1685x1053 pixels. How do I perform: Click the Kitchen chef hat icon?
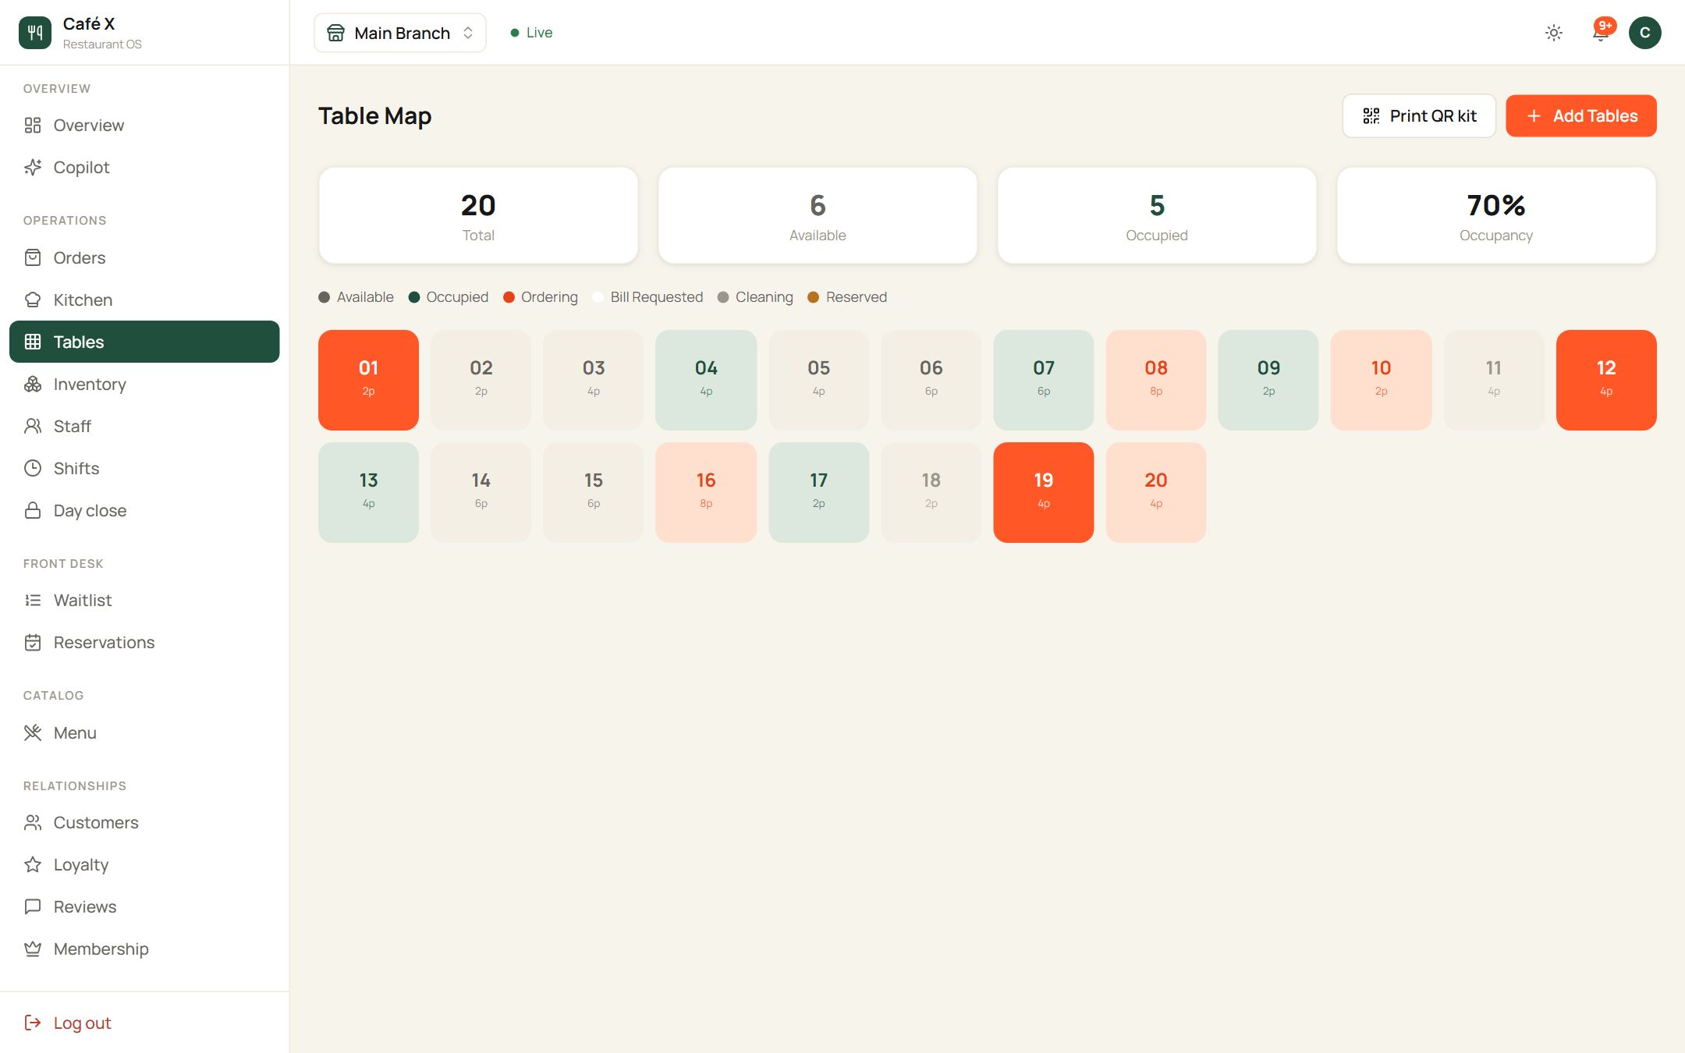[33, 300]
